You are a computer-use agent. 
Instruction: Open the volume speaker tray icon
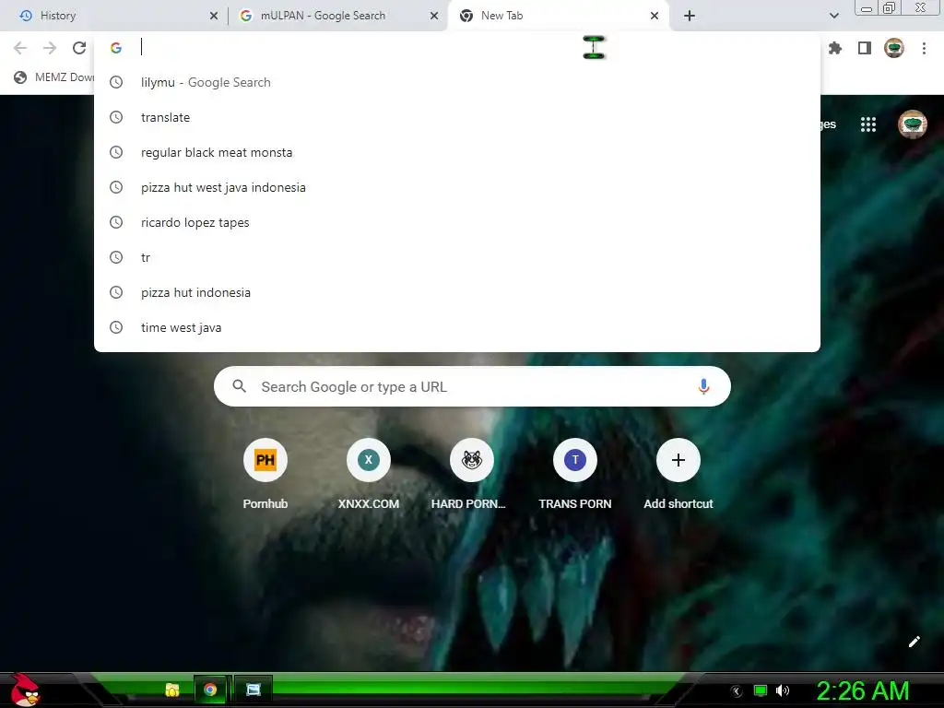pos(782,690)
